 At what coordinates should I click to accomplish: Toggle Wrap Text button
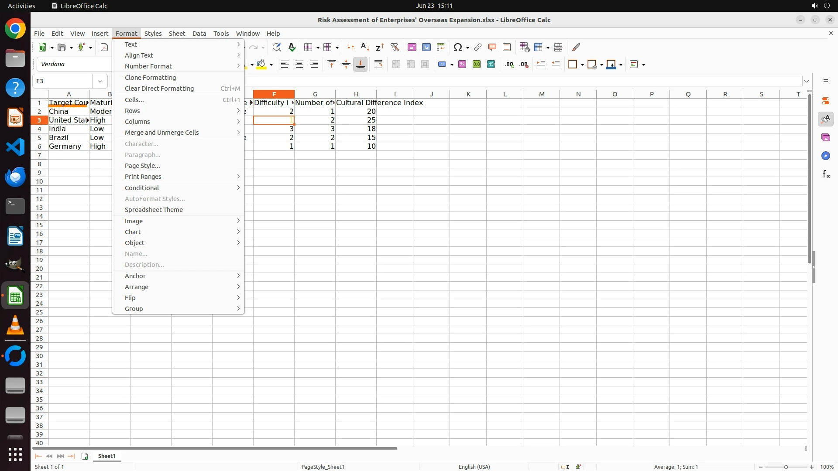(x=378, y=65)
